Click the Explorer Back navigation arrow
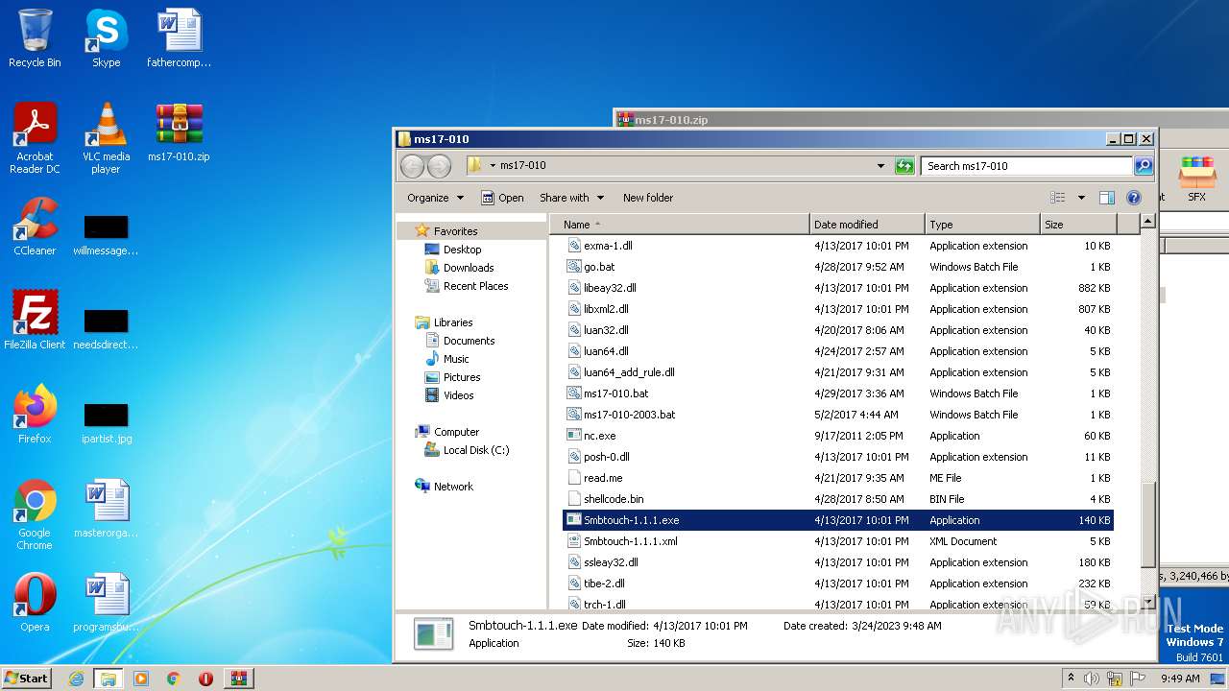This screenshot has height=691, width=1229. click(412, 166)
